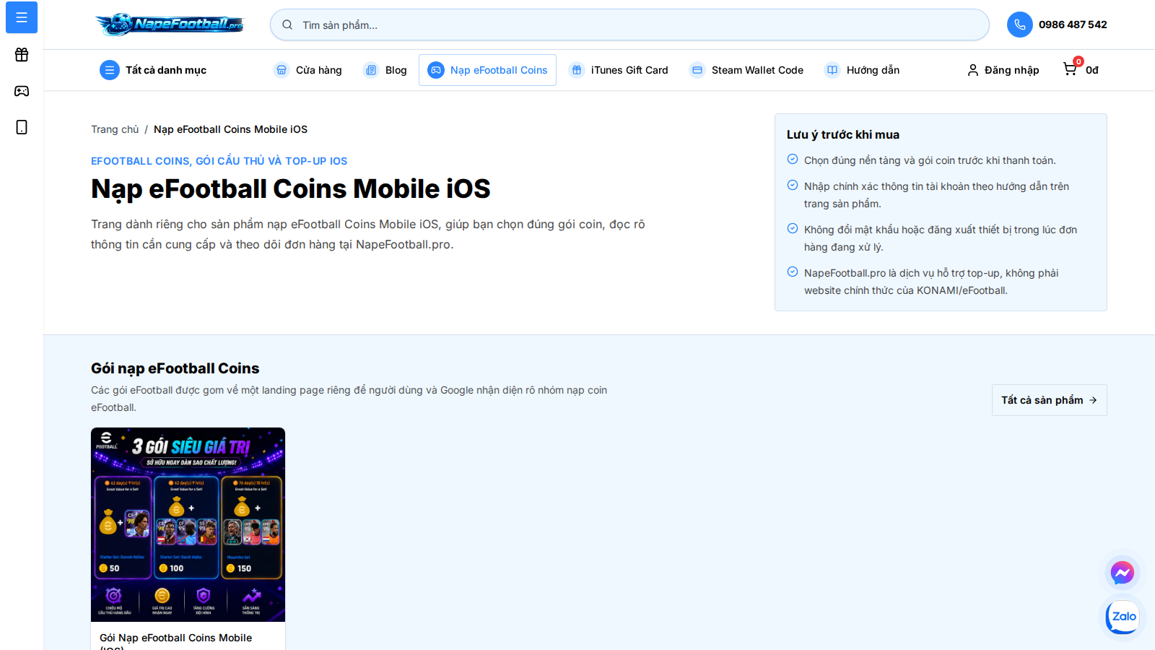Click the Lưu ý trước khi mua heading

click(843, 134)
